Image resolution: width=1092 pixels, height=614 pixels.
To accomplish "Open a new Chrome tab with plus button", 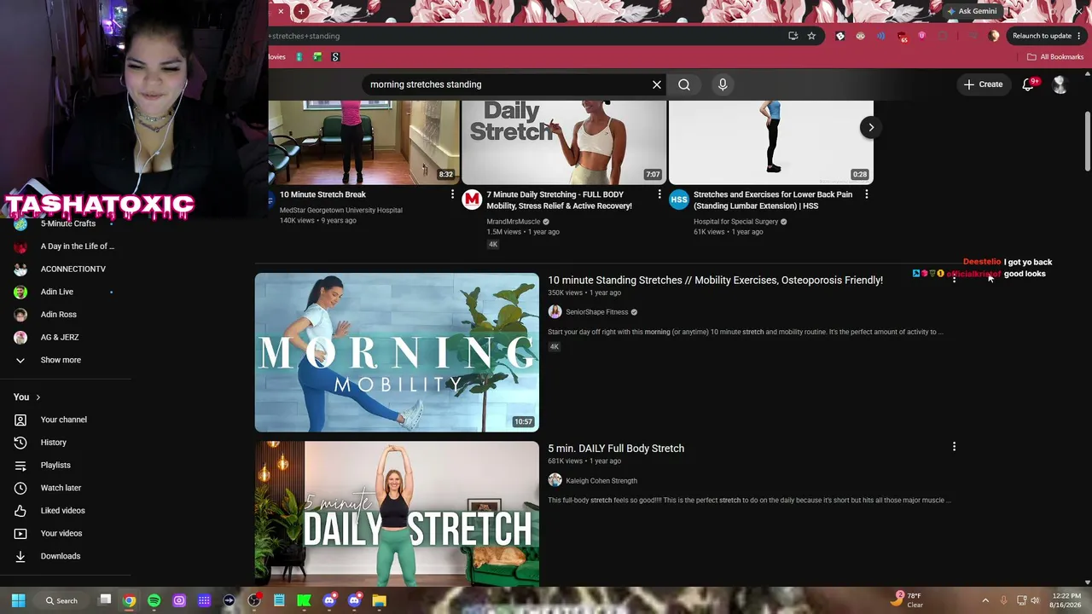I will point(301,12).
